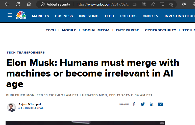Go to the browser home page
Screen dimensions: 195x125
tap(29, 4)
